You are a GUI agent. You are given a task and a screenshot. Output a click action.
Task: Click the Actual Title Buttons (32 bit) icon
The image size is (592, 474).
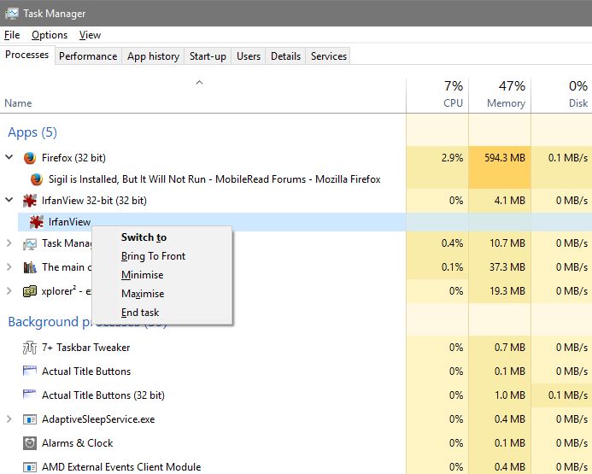[x=29, y=395]
